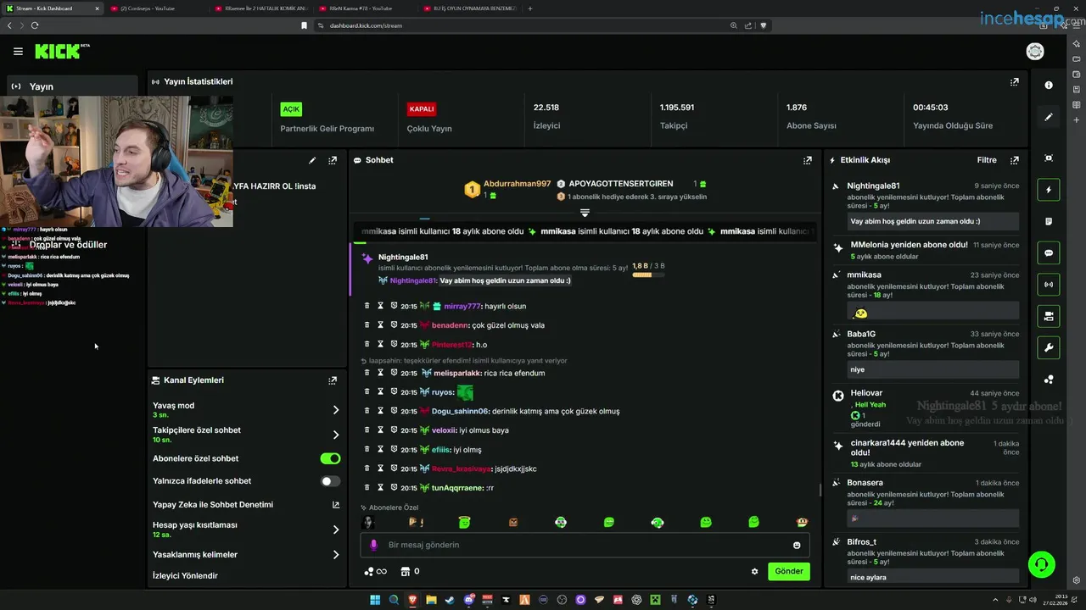Viewport: 1086px width, 610px height.
Task: Click the Kick logo
Action: 60,52
